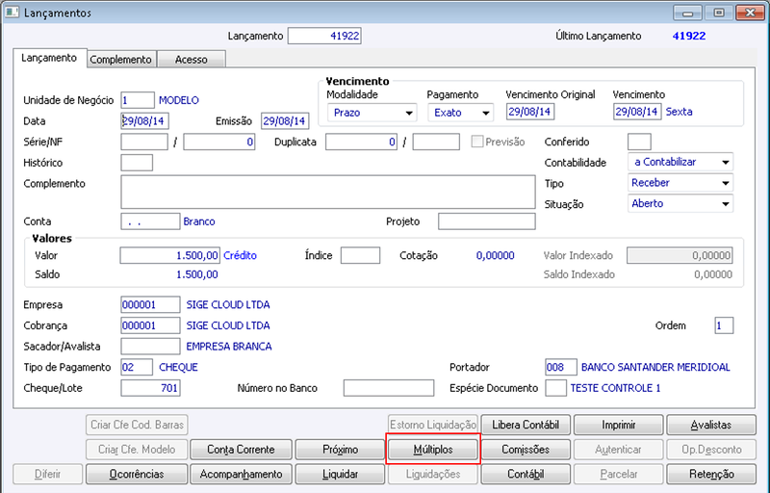Screen dimensions: 770x493
Task: Click the Contábil button
Action: pos(526,474)
